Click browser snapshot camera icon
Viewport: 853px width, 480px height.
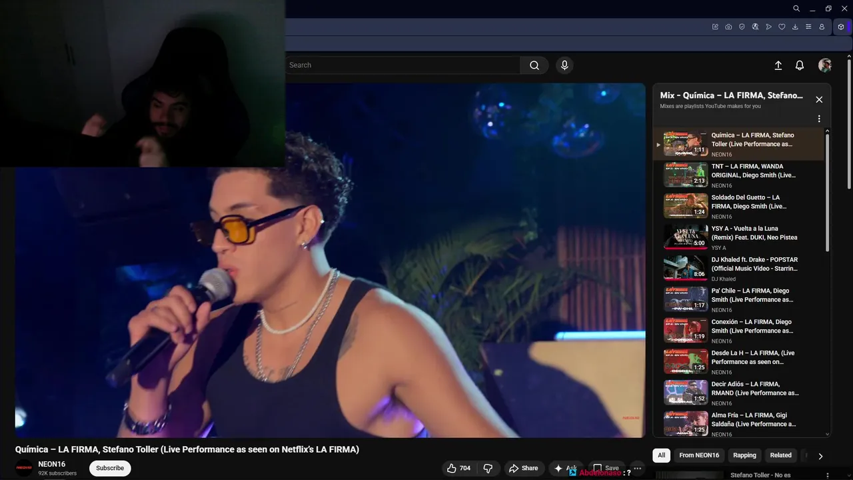click(728, 27)
